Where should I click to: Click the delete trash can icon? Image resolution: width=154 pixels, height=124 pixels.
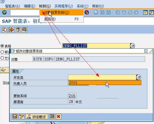point(18,30)
